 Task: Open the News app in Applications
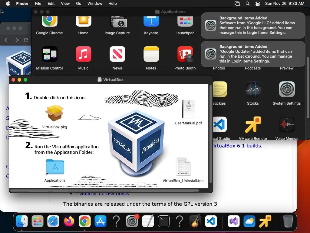click(117, 54)
